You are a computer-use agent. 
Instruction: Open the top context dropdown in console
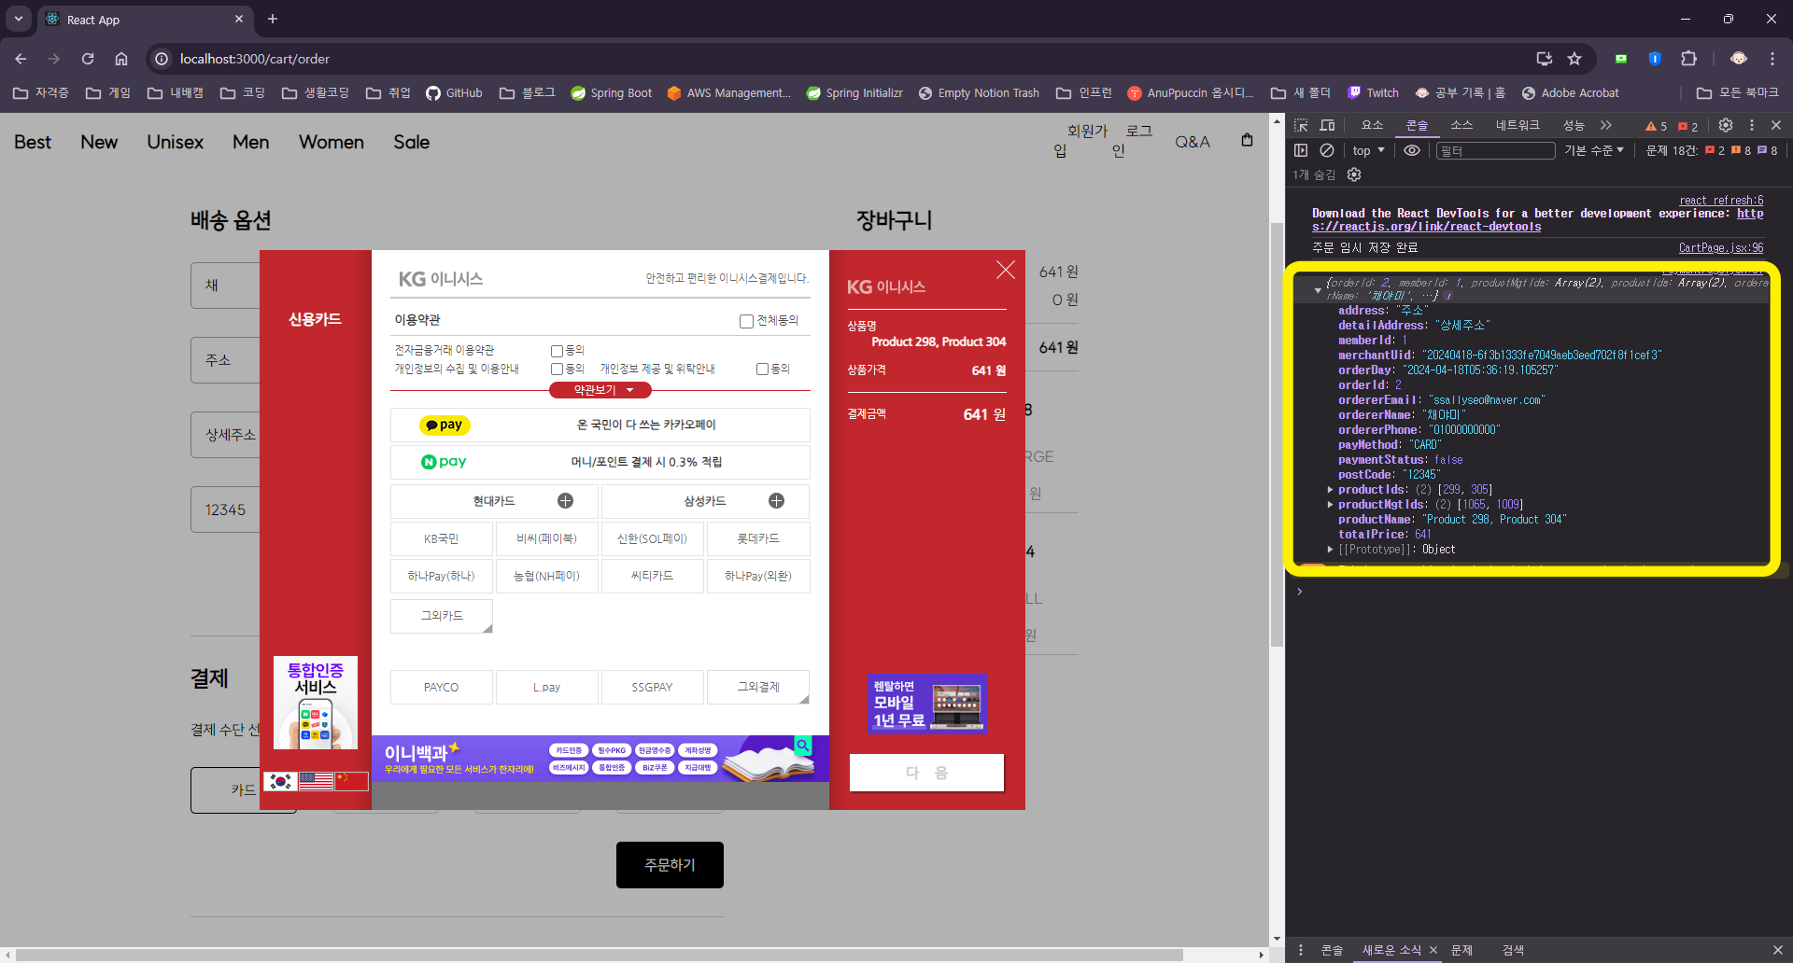[x=1368, y=150]
